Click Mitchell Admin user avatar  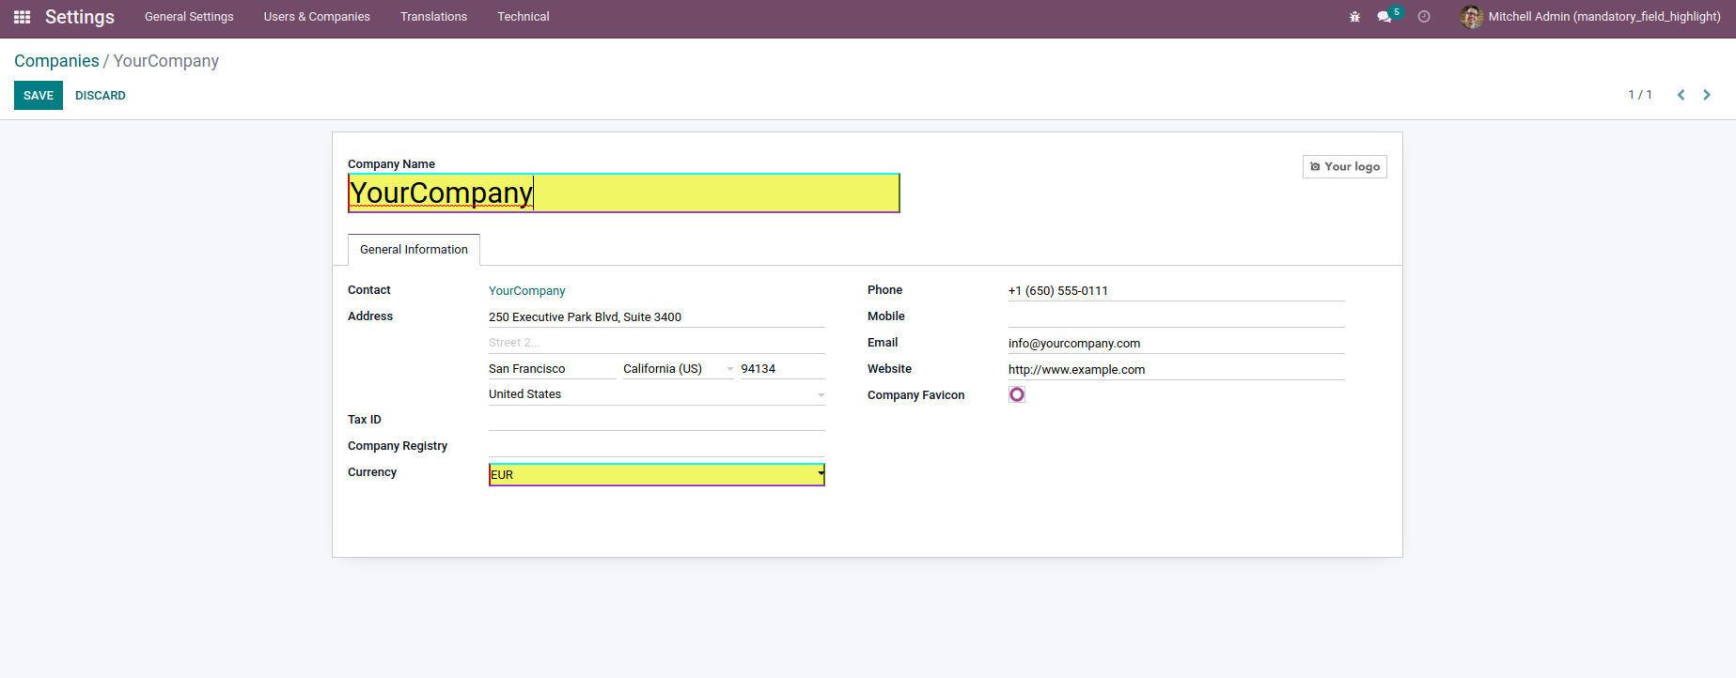[x=1471, y=17]
